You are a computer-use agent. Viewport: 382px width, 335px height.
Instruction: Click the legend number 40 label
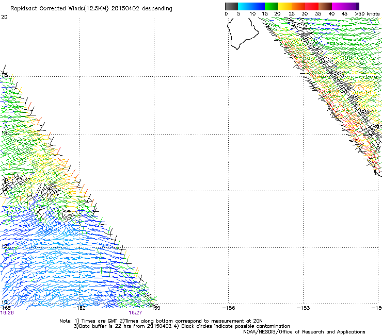[331, 14]
